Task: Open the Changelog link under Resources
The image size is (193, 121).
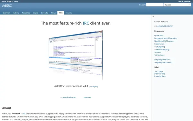Action: [x=160, y=47]
